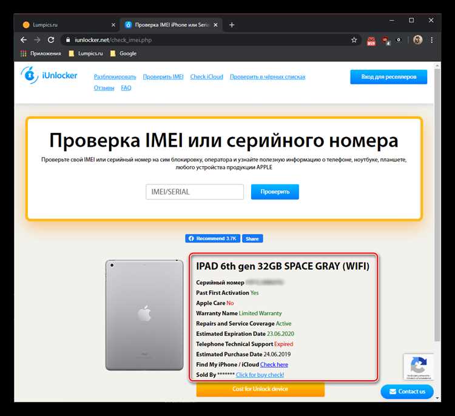Image resolution: width=455 pixels, height=416 pixels.
Task: Select the Проверка IMEI iPhone tab
Action: click(171, 25)
